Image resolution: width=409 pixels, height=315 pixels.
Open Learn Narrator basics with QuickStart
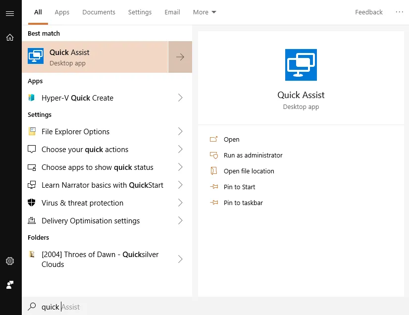[x=107, y=185]
